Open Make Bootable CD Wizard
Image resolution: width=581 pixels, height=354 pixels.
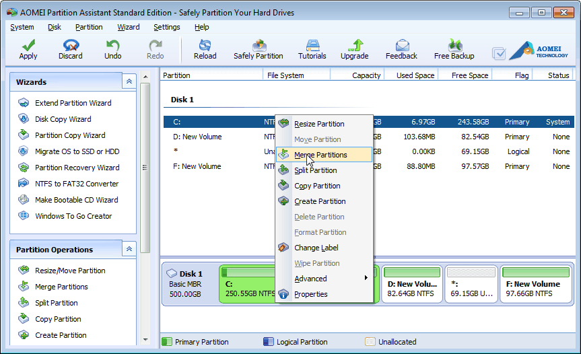coord(76,200)
